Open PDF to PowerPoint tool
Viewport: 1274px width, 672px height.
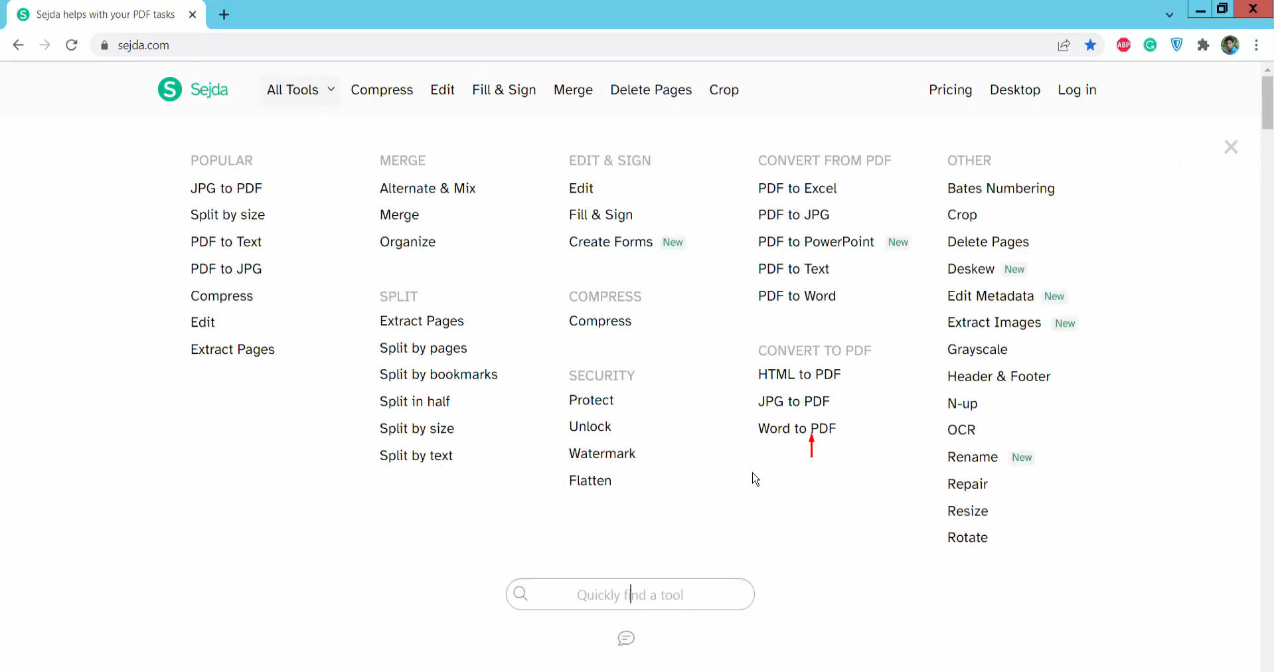click(x=816, y=242)
